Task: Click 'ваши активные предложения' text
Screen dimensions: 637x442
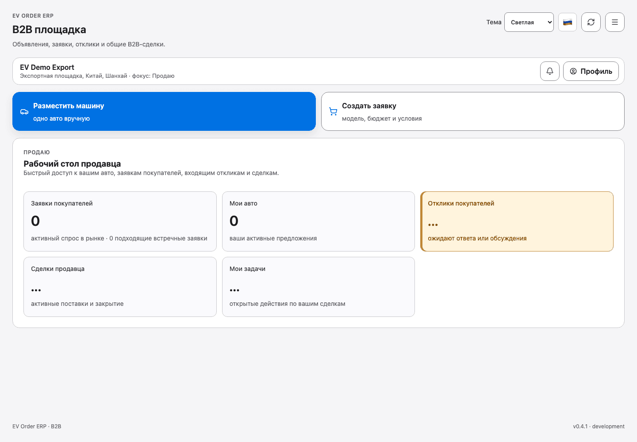Action: [273, 238]
